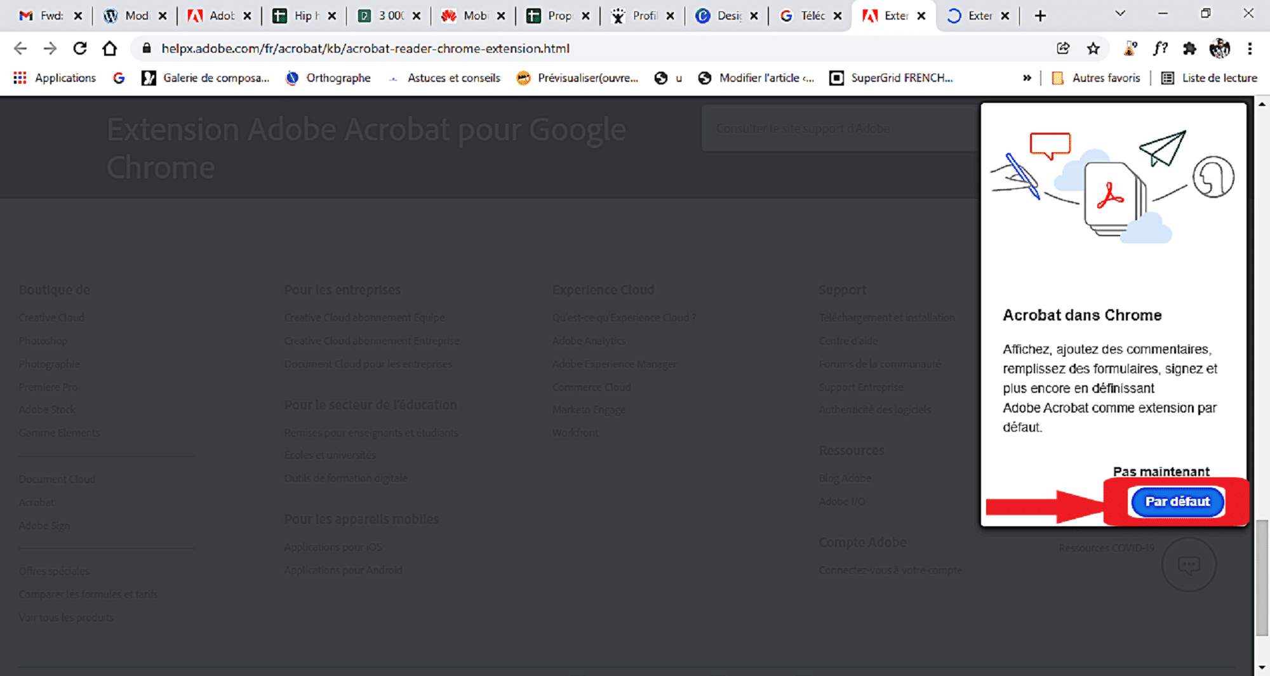Viewport: 1270px width, 676px height.
Task: Open the f? extension in toolbar
Action: tap(1160, 48)
